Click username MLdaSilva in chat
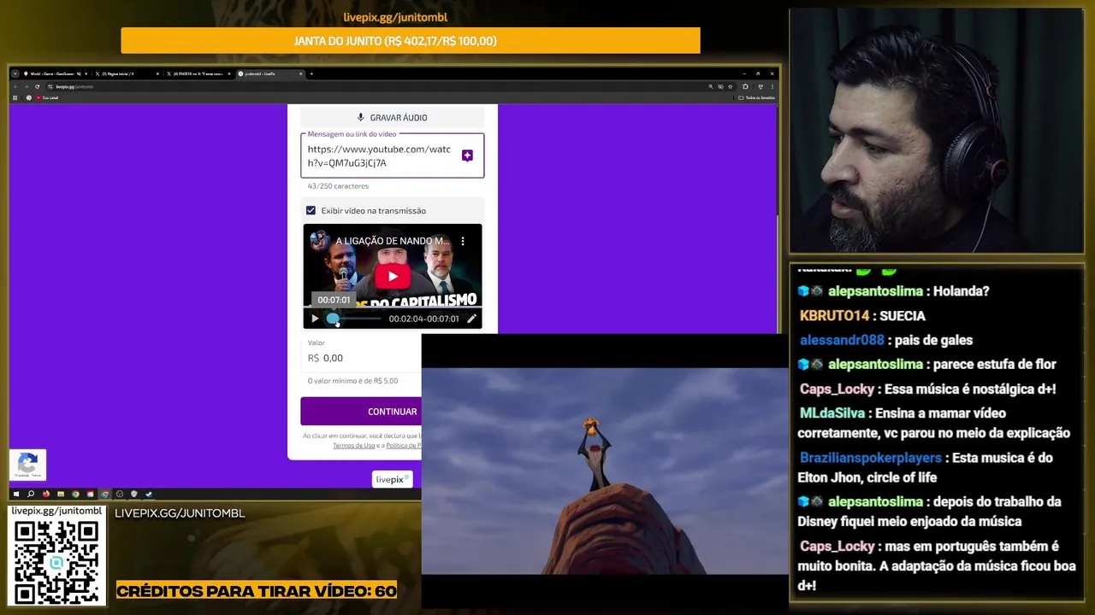The height and width of the screenshot is (615, 1095). tap(832, 413)
